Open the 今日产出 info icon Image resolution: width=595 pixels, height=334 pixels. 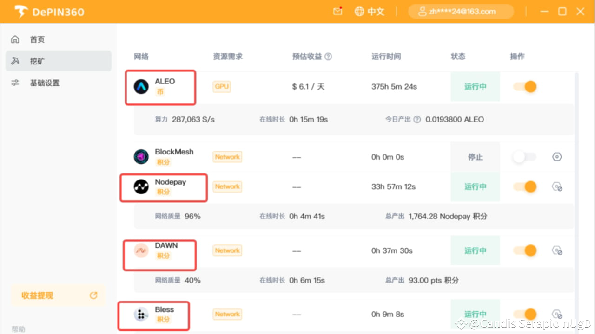coord(418,119)
